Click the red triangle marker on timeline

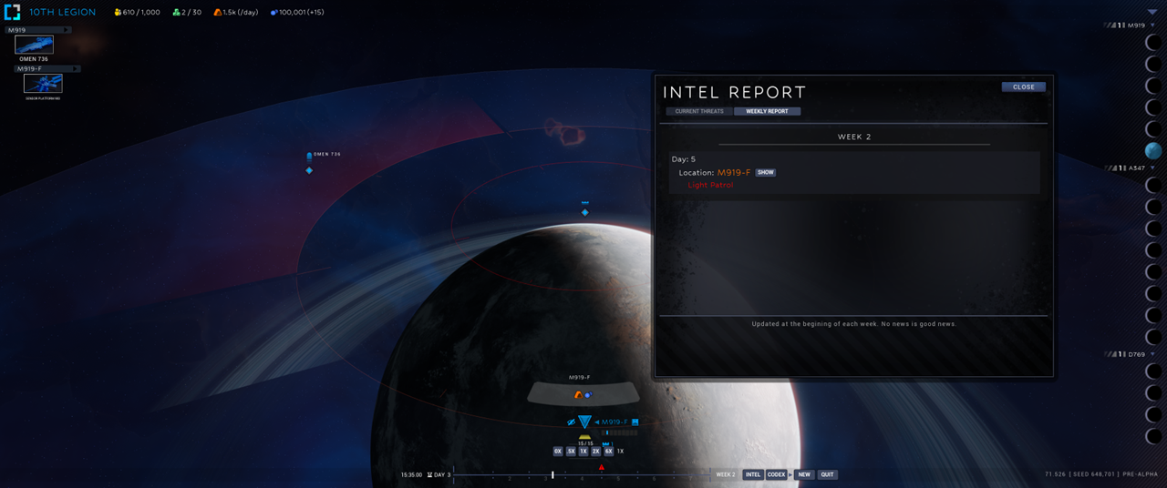click(x=602, y=467)
